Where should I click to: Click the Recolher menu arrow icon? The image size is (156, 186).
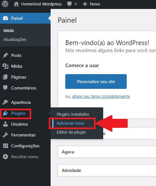click(x=5, y=157)
